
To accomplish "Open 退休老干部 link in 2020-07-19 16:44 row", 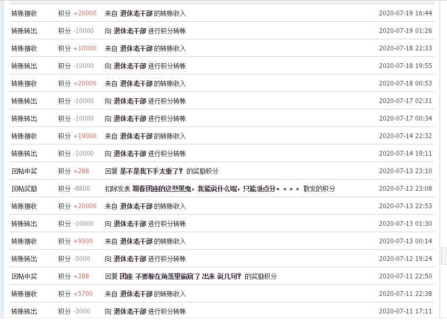I will (x=136, y=13).
